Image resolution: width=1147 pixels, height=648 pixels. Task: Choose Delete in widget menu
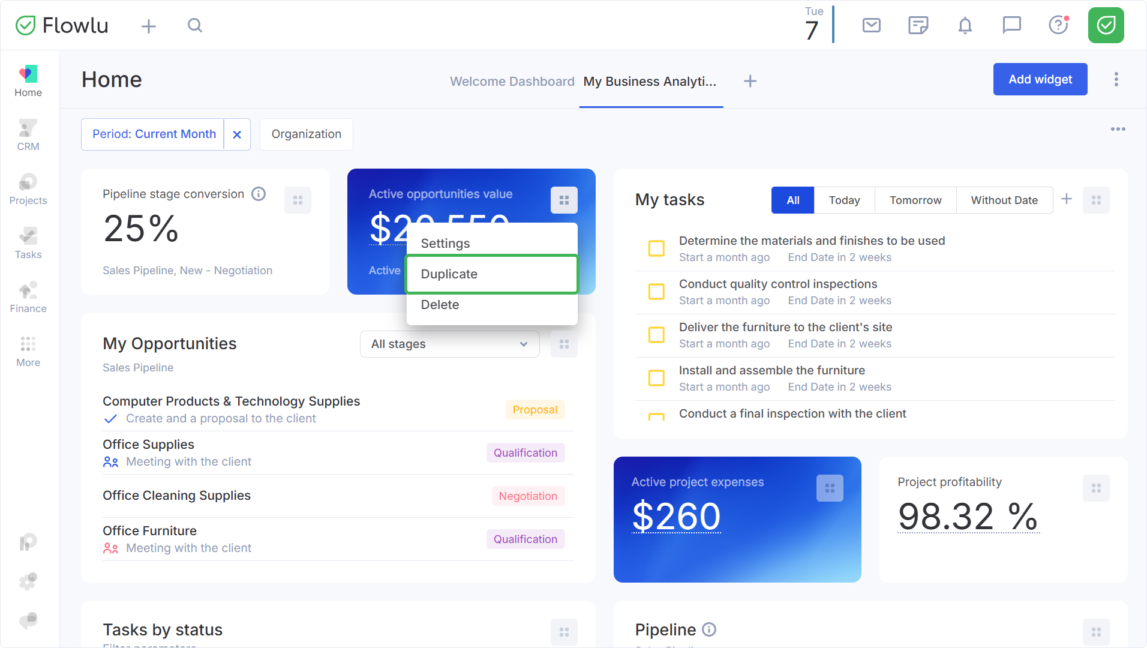(492, 305)
